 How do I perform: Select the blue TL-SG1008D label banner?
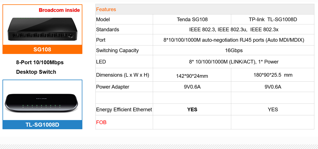tap(42, 125)
